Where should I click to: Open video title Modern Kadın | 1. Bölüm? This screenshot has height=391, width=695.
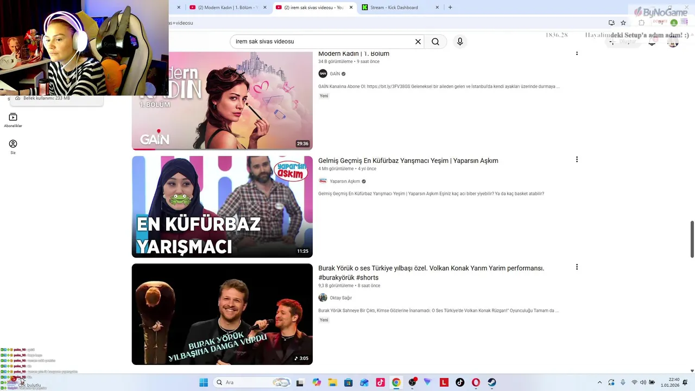pos(353,54)
